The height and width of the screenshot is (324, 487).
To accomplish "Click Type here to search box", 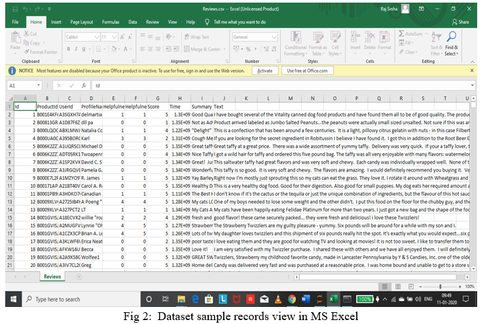I will (x=81, y=299).
